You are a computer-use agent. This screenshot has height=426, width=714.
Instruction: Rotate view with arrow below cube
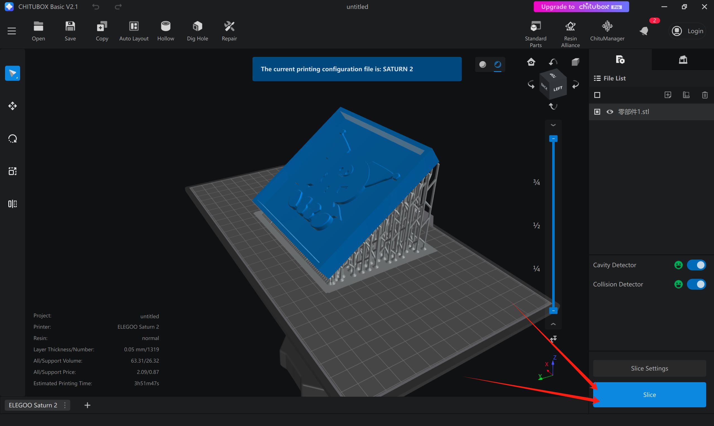553,106
